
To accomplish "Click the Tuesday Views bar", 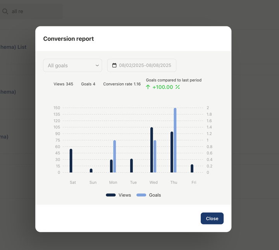I will click(x=131, y=166).
